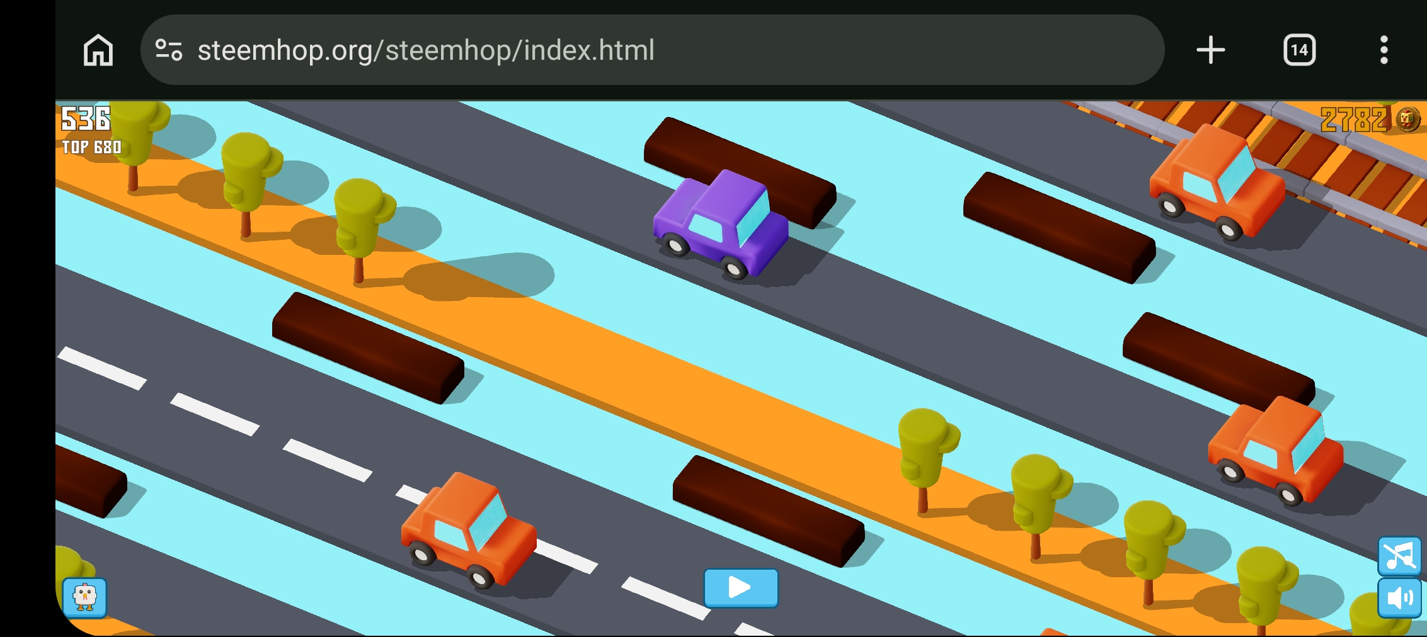Click the lion coin icon
The width and height of the screenshot is (1427, 637).
1408,119
